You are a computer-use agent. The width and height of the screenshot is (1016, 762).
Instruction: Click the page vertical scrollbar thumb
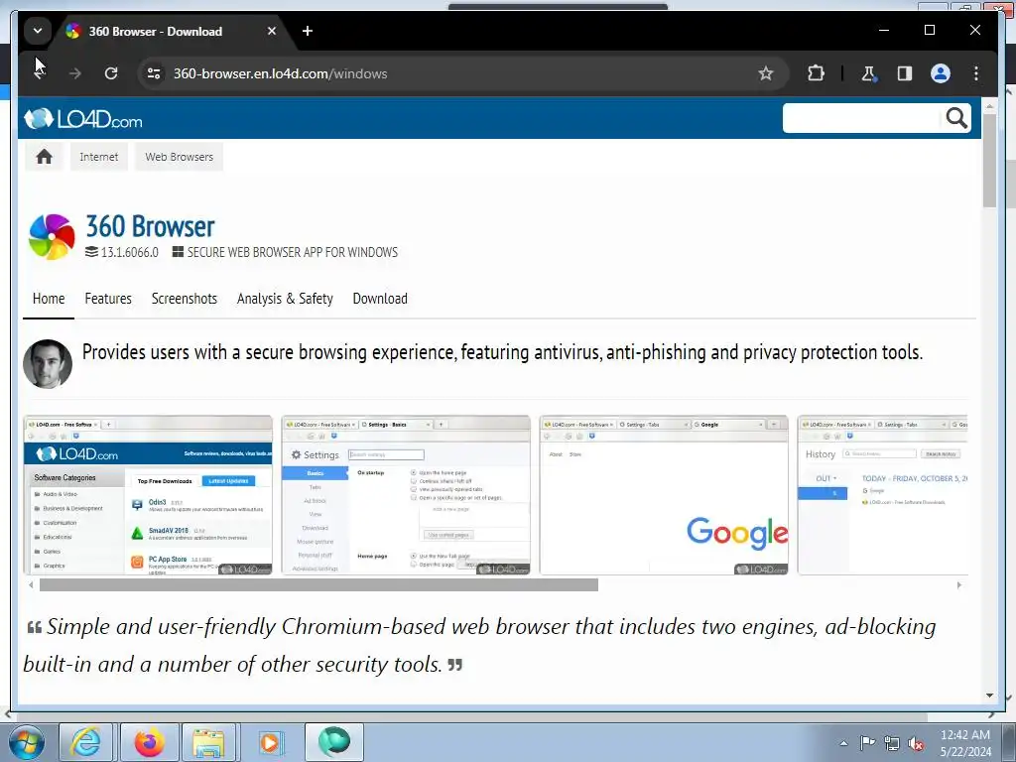pyautogui.click(x=989, y=160)
